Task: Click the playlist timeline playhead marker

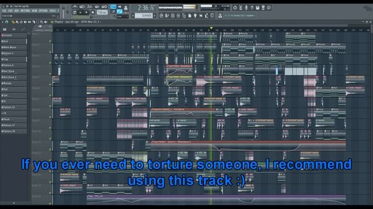Action: [x=211, y=28]
